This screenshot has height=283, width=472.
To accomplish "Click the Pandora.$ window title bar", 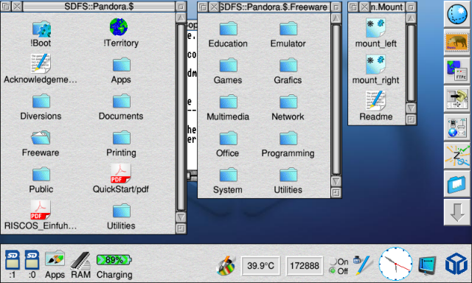I will click(x=99, y=7).
